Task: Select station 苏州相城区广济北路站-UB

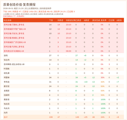Action: pos(15,42)
